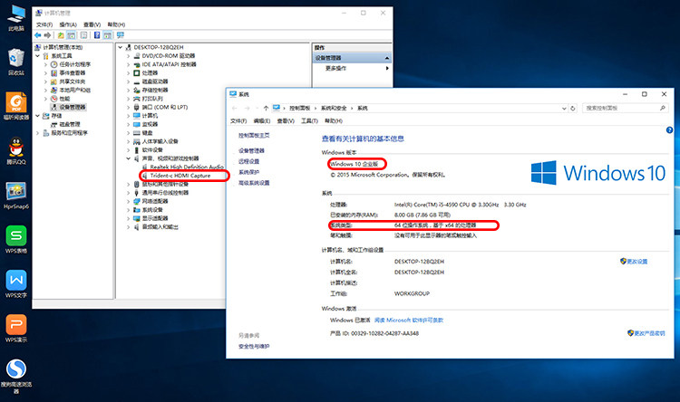Launch the Sogou browser desktop icon
680x402 pixels.
(x=16, y=376)
